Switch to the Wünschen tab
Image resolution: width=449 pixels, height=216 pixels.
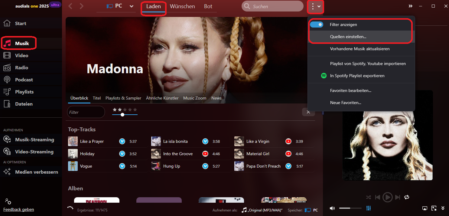tap(182, 6)
